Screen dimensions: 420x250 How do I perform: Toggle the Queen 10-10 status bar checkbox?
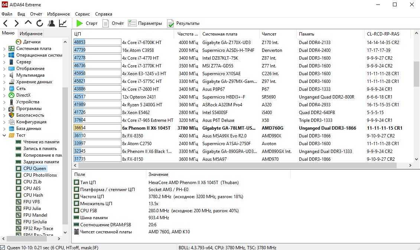3,247
